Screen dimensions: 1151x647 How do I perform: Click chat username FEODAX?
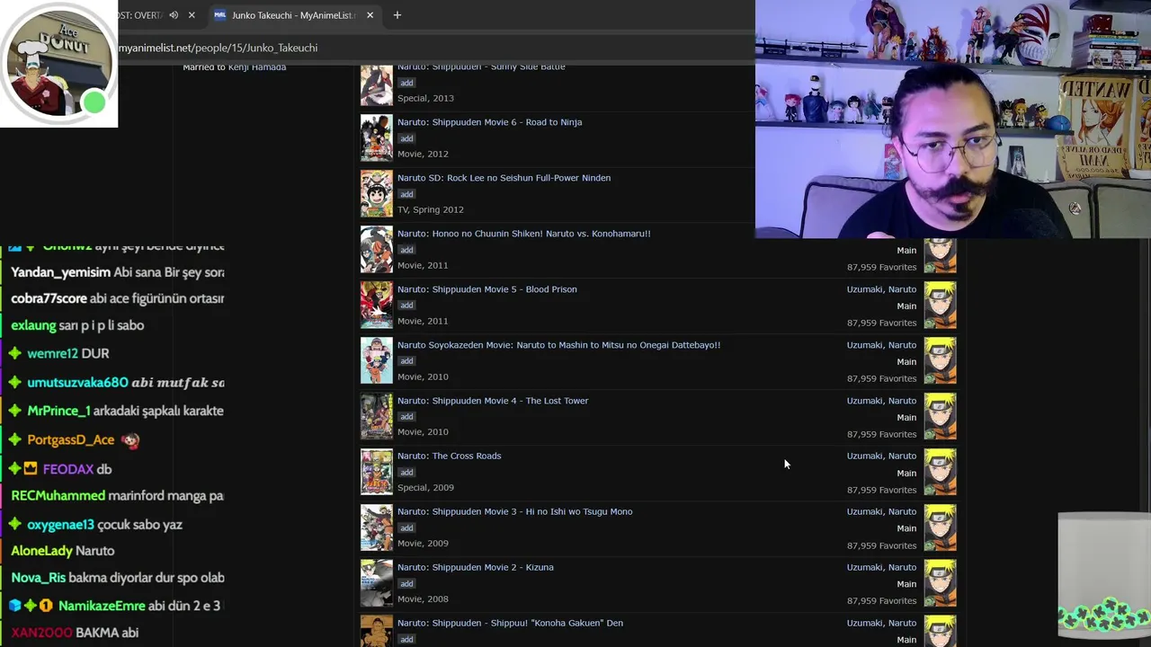[68, 469]
